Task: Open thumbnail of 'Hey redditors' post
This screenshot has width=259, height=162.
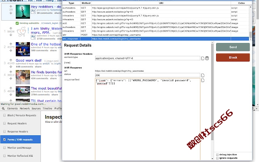Action: coord(23,12)
